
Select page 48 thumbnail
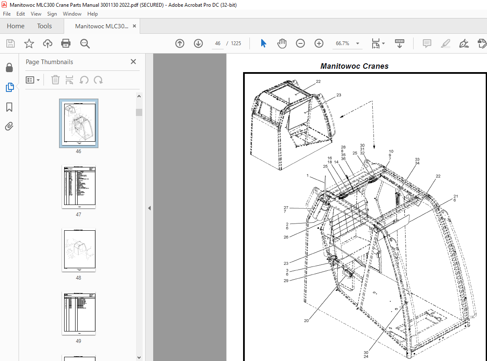[x=78, y=250]
